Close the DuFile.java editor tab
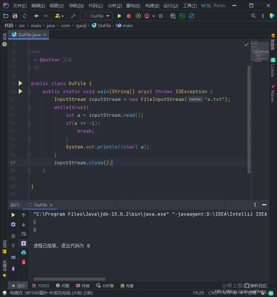277x297 pixels. [x=45, y=35]
